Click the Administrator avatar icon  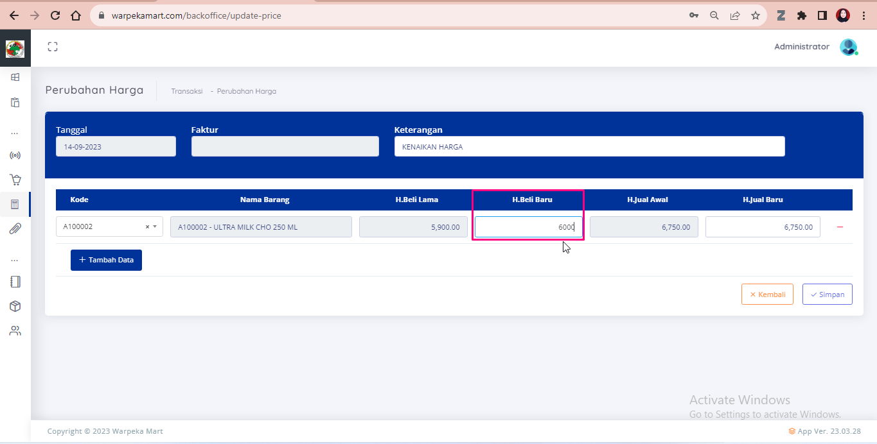click(x=849, y=47)
